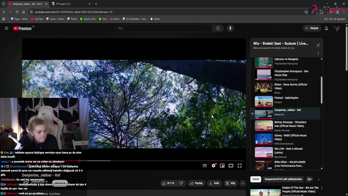Viewport: 348px width, 196px height.
Task: Start voice search with microphone icon
Action: point(230,28)
